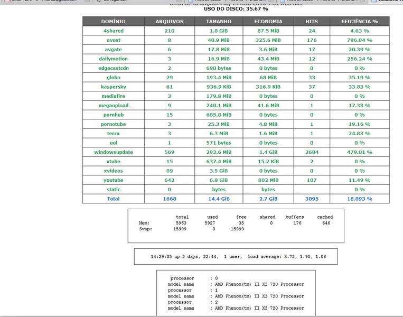Select the dailymotion domain cell
403x317 pixels.
tap(114, 59)
